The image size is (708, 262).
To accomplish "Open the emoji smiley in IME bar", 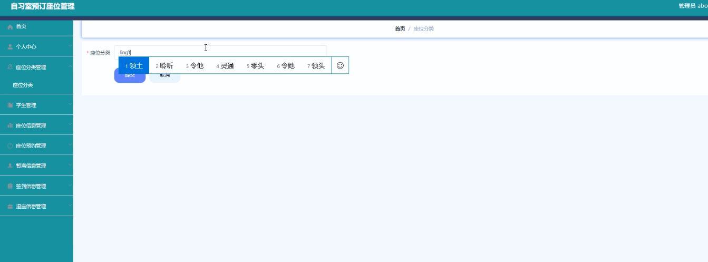I will [340, 65].
